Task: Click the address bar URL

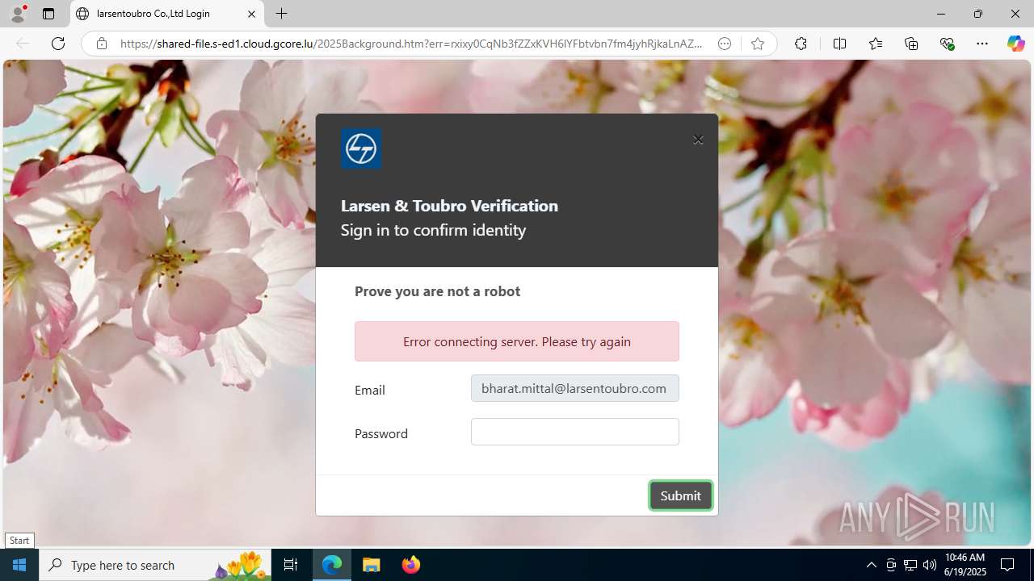Action: point(411,44)
